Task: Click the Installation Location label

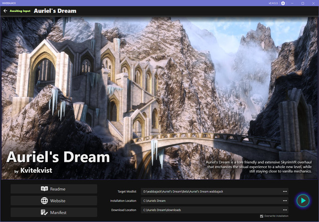Action: 123,201
